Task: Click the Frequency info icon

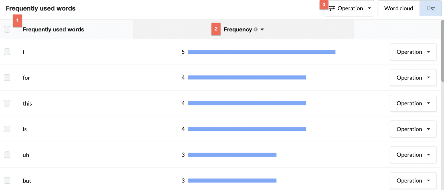Action: pyautogui.click(x=255, y=29)
